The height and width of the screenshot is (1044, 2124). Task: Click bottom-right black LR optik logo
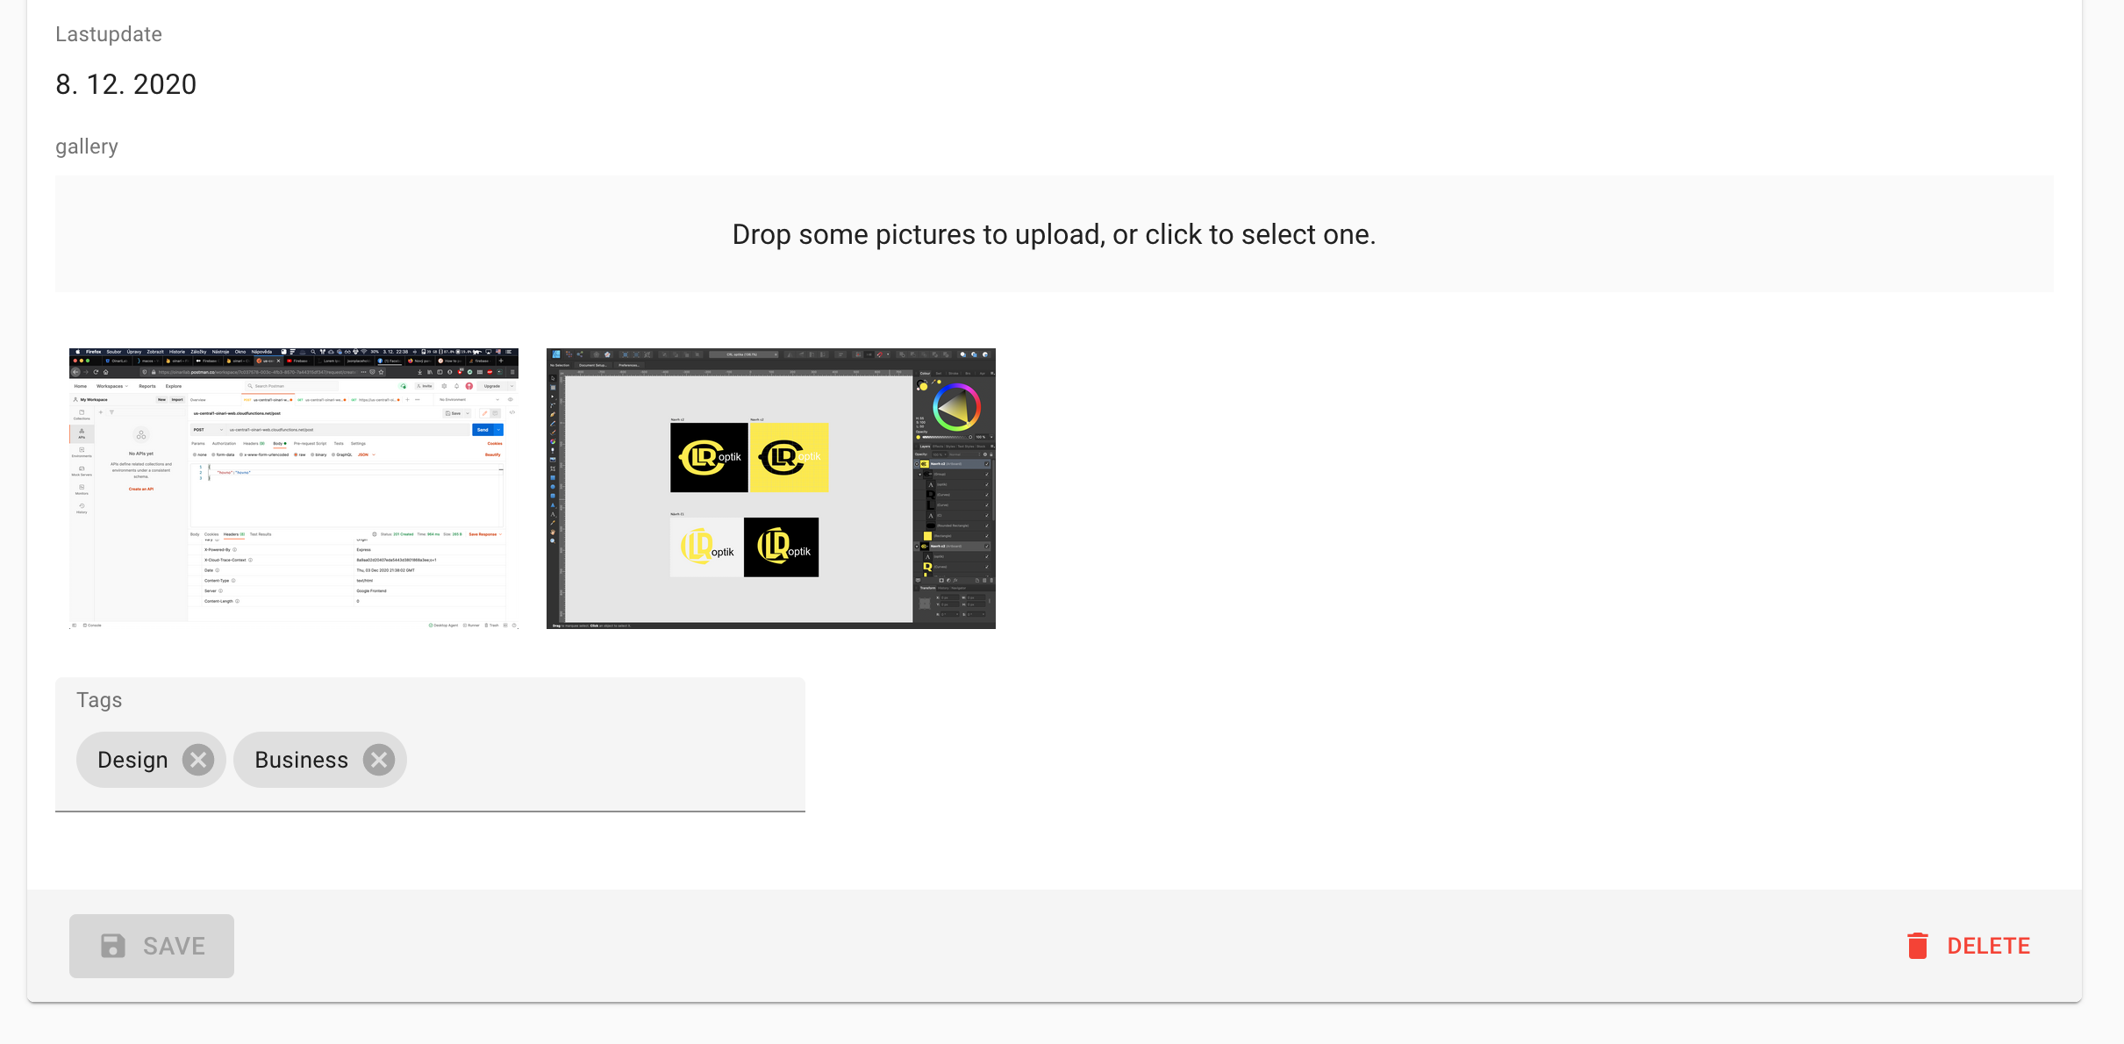pos(781,547)
